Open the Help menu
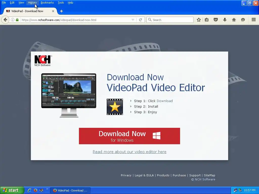259x194 pixels. coord(71,3)
